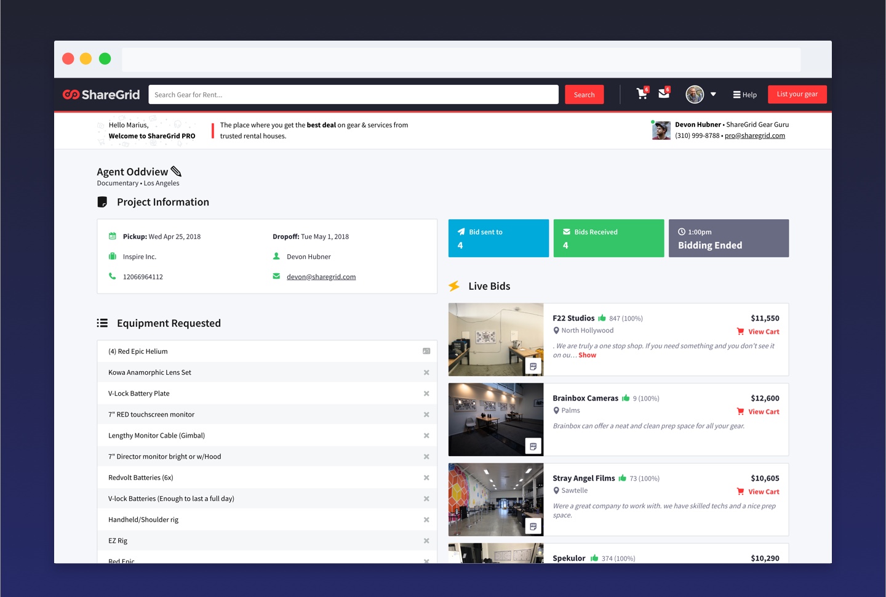Image resolution: width=886 pixels, height=597 pixels.
Task: Open the devon@sharegrid.com email link
Action: tap(321, 276)
